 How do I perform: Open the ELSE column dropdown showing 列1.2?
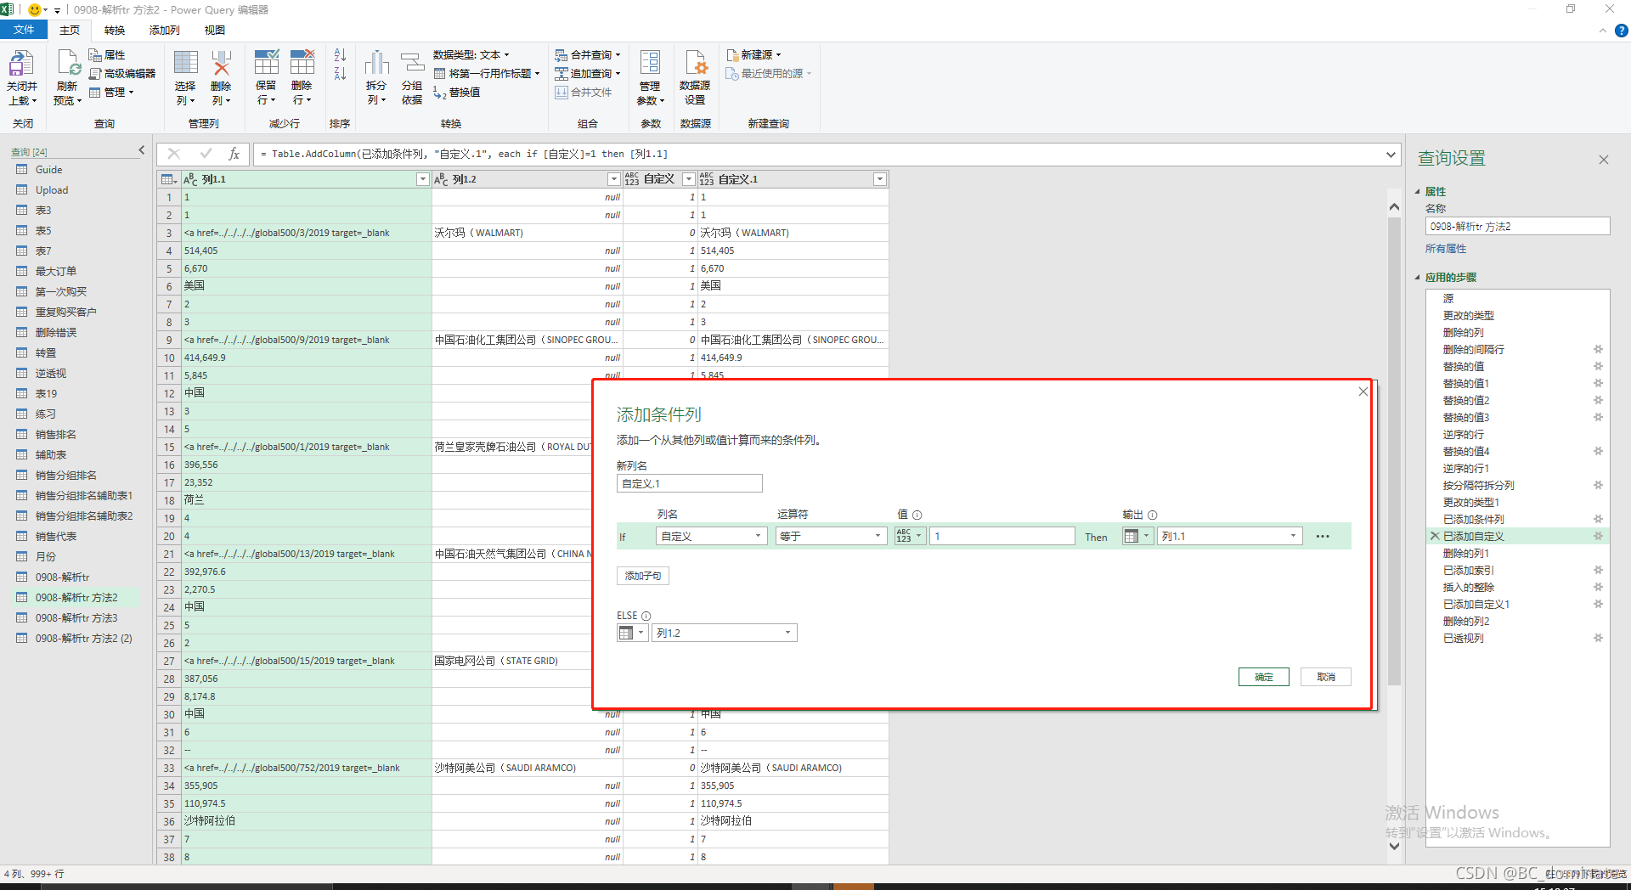725,634
